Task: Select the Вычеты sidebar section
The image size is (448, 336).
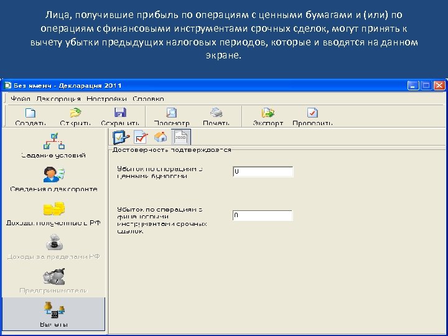Action: pyautogui.click(x=54, y=314)
